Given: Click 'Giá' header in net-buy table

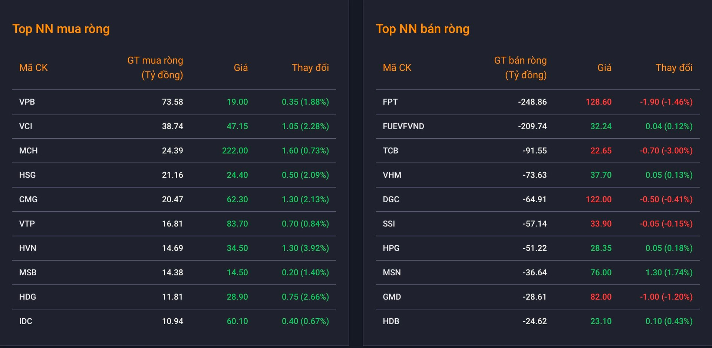Looking at the screenshot, I should (x=241, y=68).
